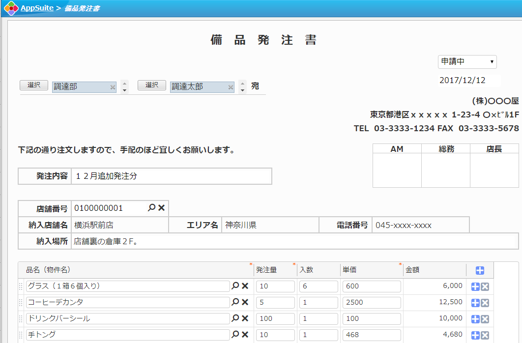Click the 選択 button beside 調達太郎
This screenshot has height=343, width=522.
point(152,86)
